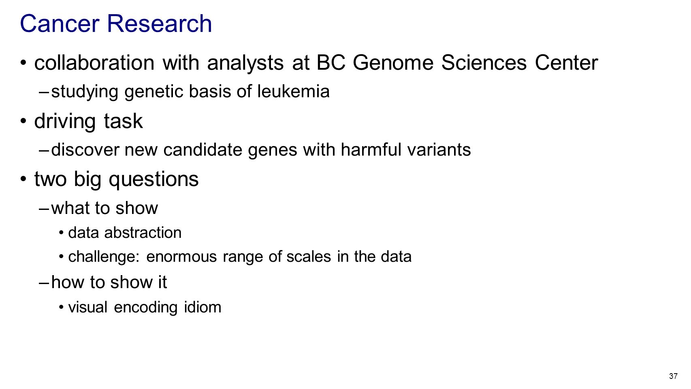Select the how to show it sub-bullet
This screenshot has height=389, width=691.
pyautogui.click(x=109, y=282)
